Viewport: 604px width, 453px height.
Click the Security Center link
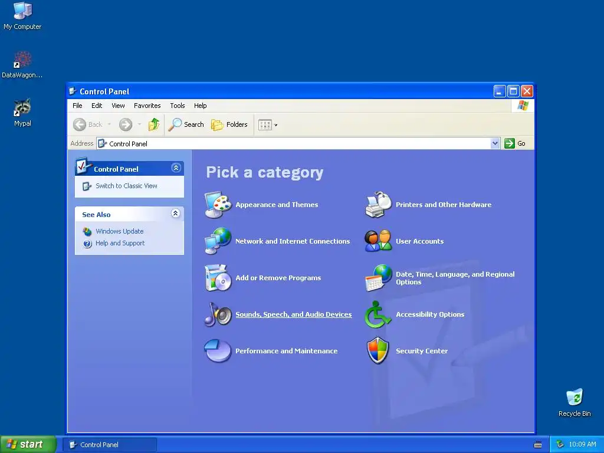click(x=422, y=351)
